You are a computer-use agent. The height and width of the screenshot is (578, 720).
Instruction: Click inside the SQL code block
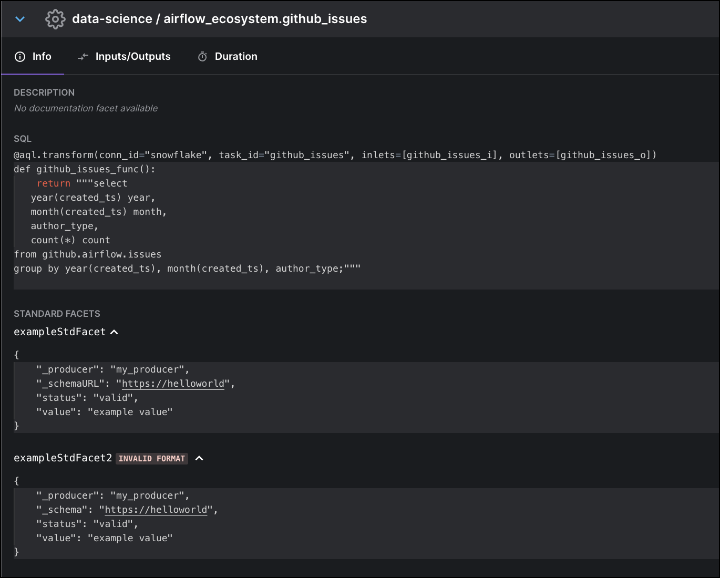click(x=210, y=226)
